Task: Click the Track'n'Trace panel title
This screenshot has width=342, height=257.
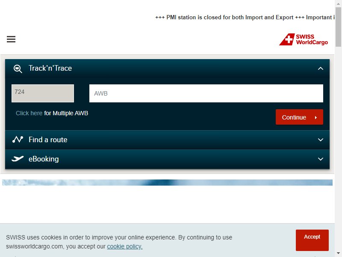Action: tap(50, 68)
